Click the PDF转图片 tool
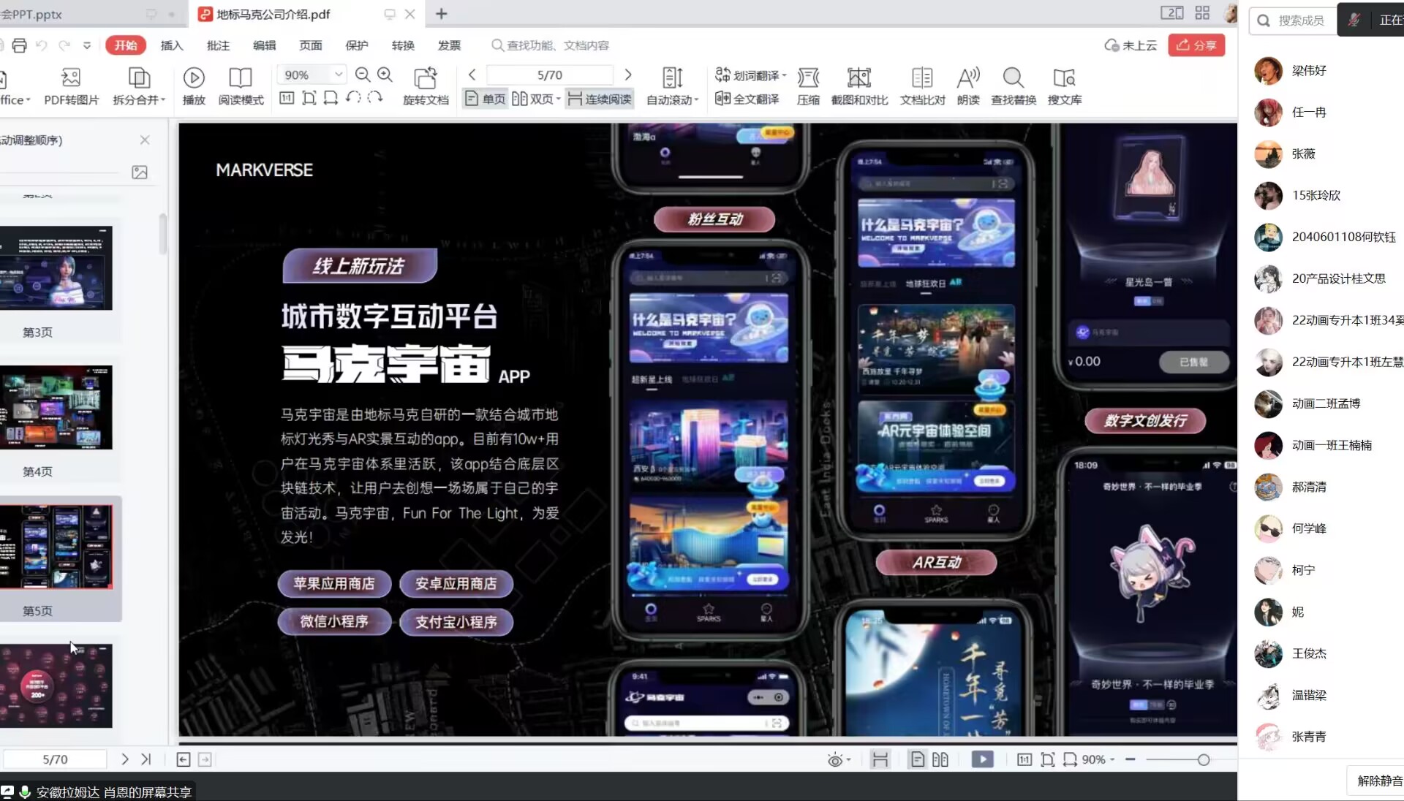This screenshot has height=801, width=1404. (71, 86)
